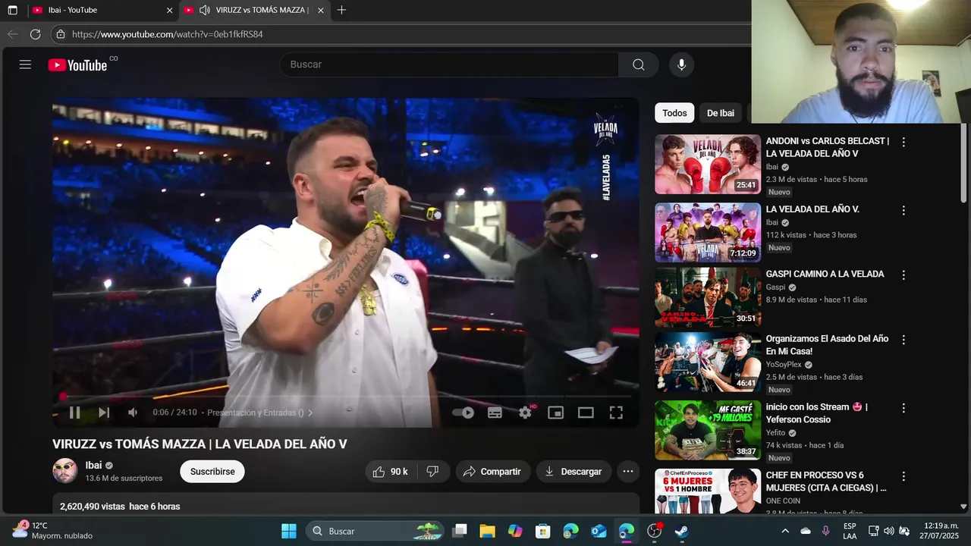Toggle the autoplay switch
Image resolution: width=971 pixels, height=546 pixels.
point(464,413)
